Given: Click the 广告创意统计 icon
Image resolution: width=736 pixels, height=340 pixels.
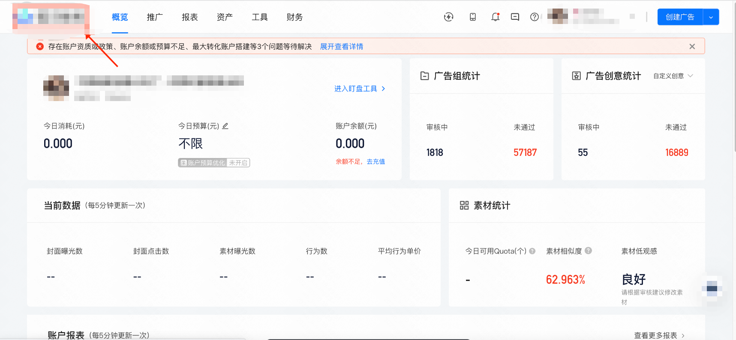Looking at the screenshot, I should click(x=576, y=76).
